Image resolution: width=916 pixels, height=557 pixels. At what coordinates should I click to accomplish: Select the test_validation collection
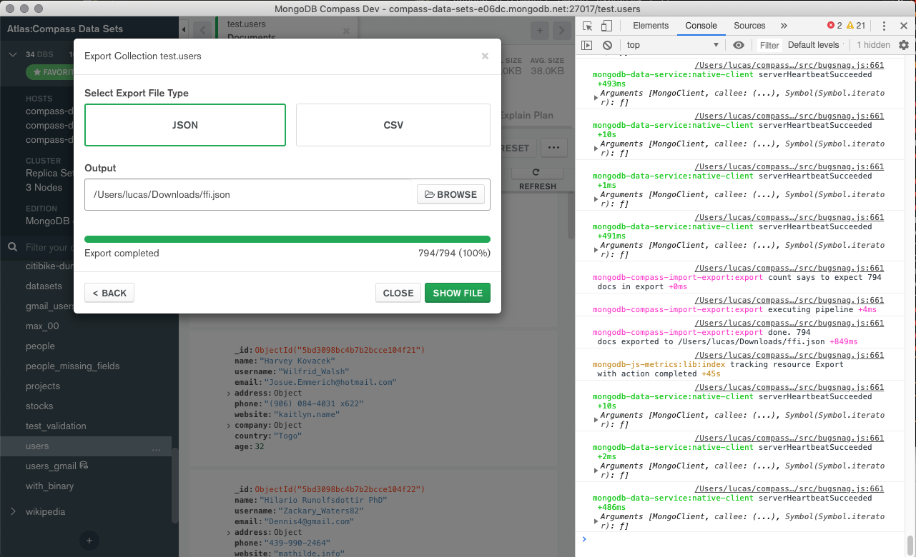pos(56,426)
